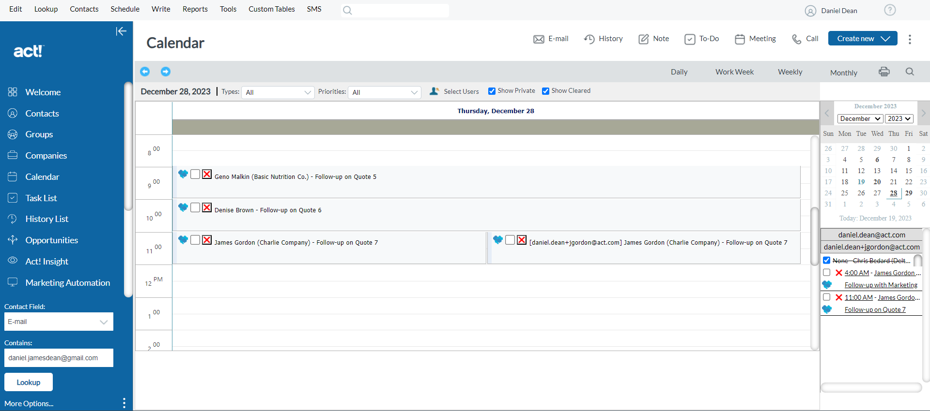This screenshot has width=930, height=411.
Task: Schedule a new Call
Action: point(805,39)
